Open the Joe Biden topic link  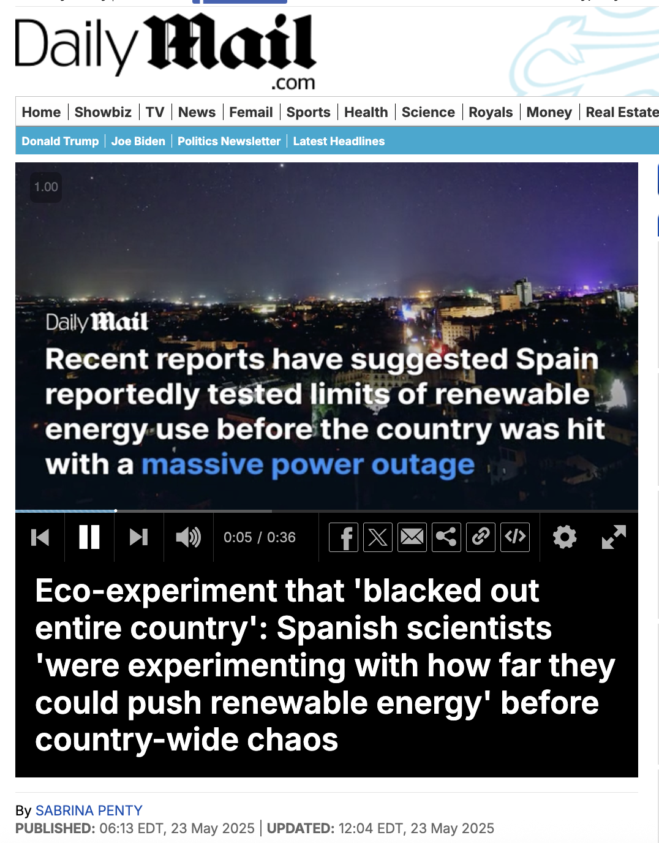[138, 141]
